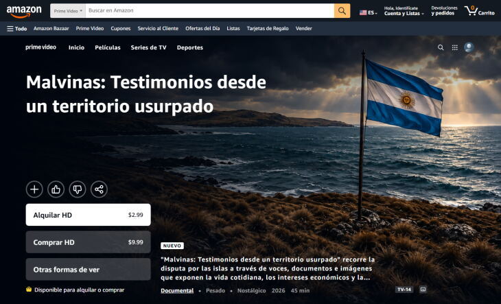
Task: Focus the Buscar en Amazon search field
Action: (x=209, y=11)
